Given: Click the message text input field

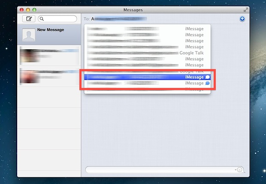Looking at the screenshot, I should 160,169.
